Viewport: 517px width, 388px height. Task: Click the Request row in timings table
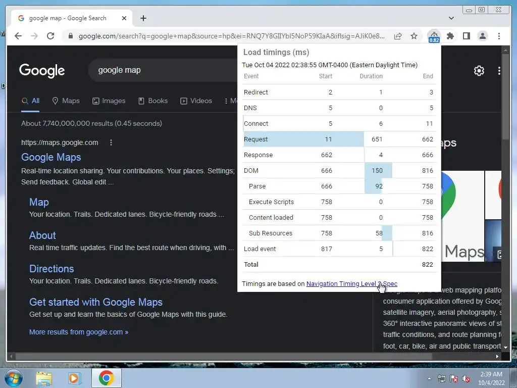pos(340,139)
